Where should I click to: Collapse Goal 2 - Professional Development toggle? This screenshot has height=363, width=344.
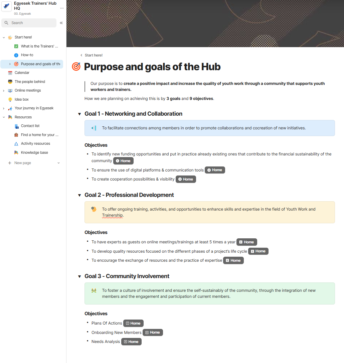click(x=79, y=195)
